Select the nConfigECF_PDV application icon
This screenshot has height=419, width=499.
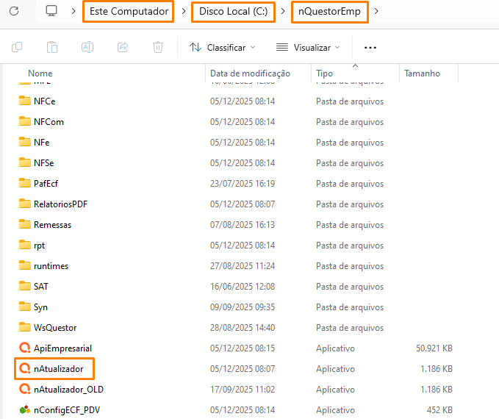coord(25,409)
